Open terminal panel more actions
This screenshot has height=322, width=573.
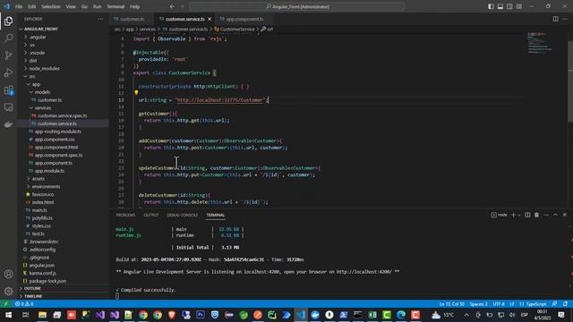click(546, 215)
